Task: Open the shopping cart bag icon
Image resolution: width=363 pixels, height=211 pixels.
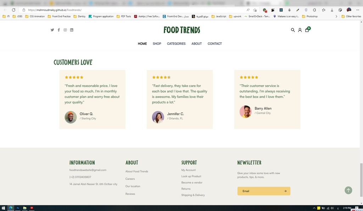Action: click(307, 30)
